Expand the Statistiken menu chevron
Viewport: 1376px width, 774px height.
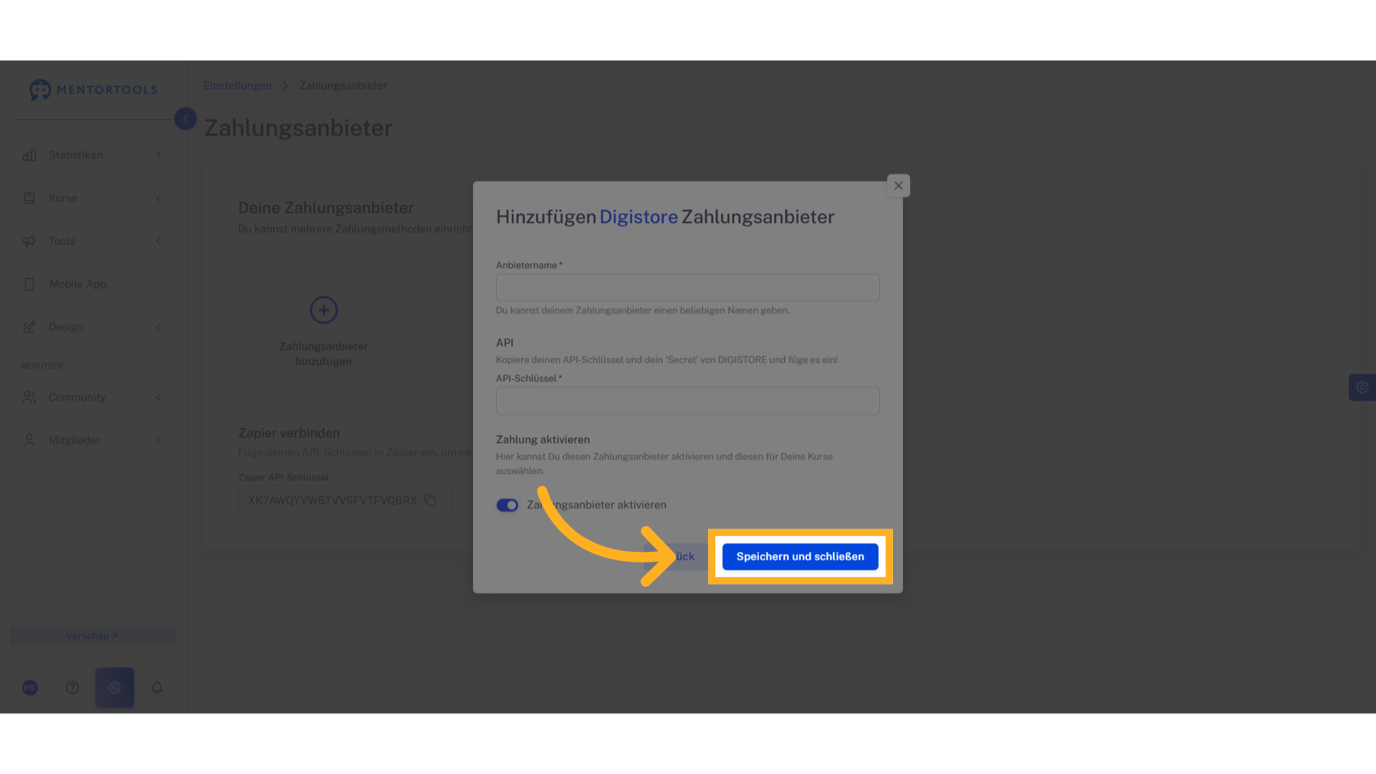coord(159,156)
